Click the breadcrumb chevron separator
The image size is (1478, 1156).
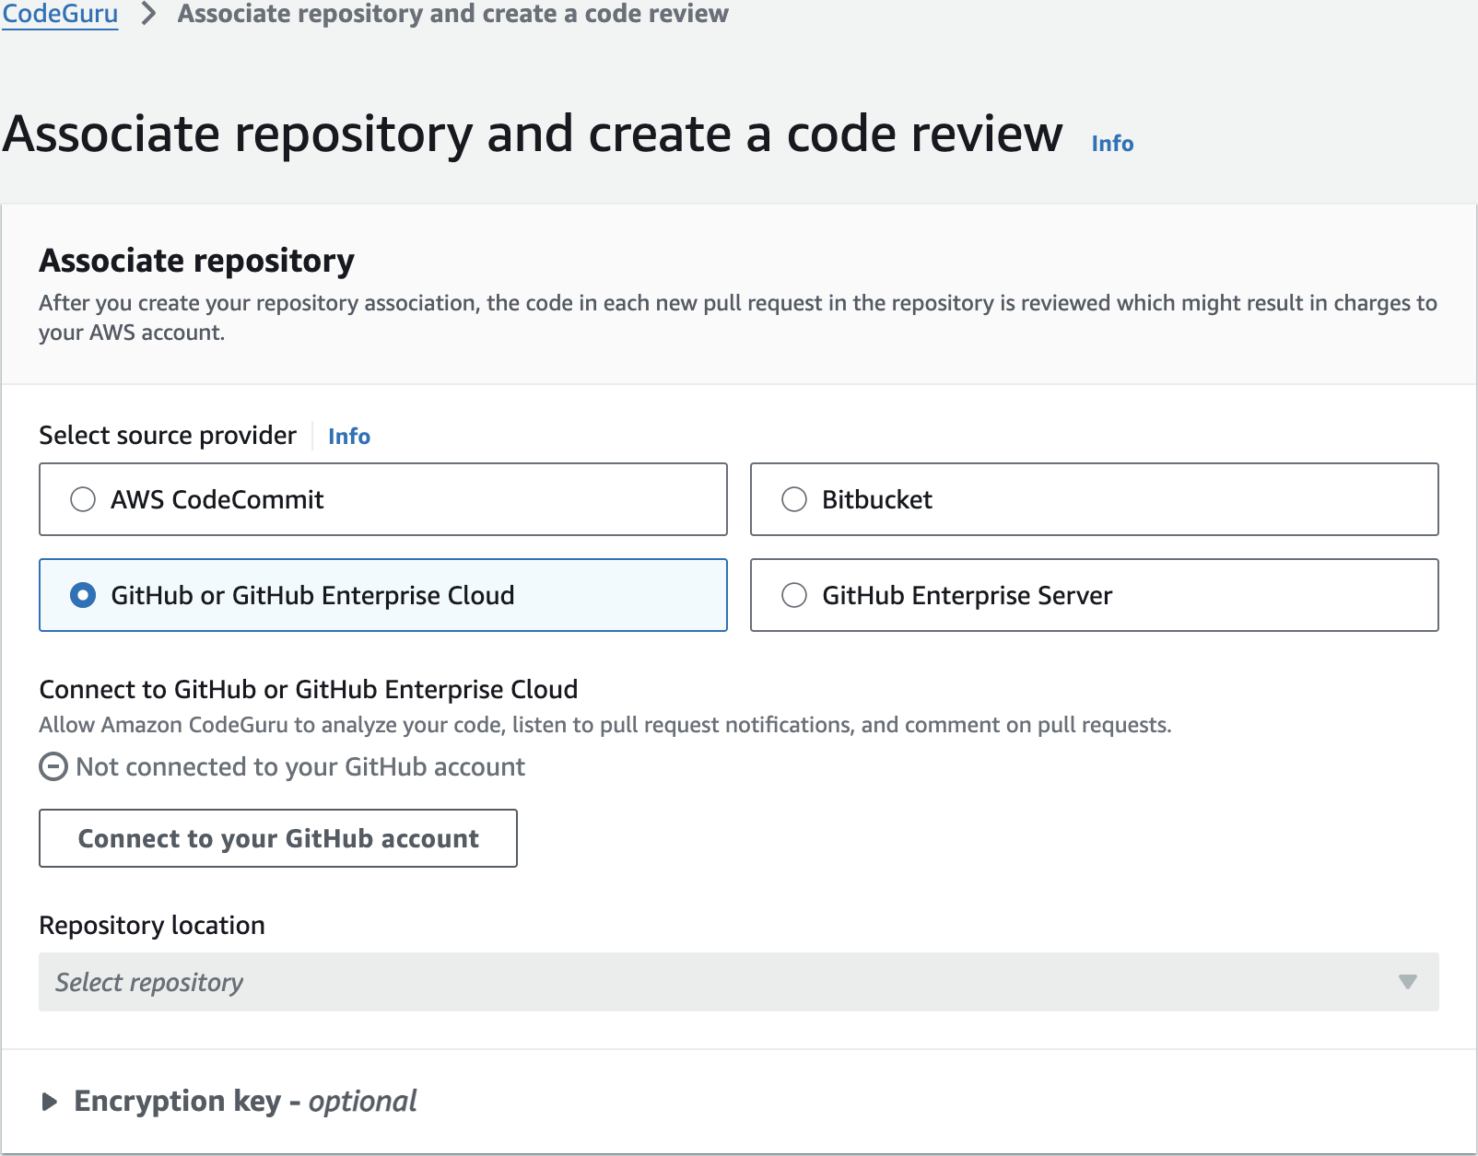click(148, 14)
